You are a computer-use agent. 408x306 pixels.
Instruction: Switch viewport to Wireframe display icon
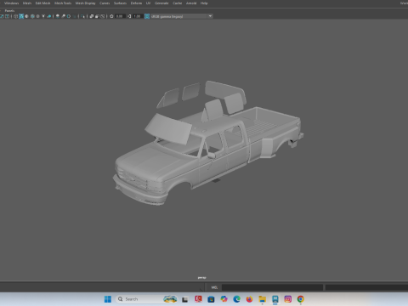(x=15, y=16)
